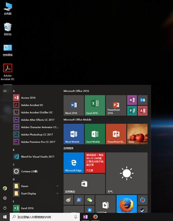Viewport: 173px width, 221px height.
Task: Open the small OneNote tile
Action: point(132,100)
